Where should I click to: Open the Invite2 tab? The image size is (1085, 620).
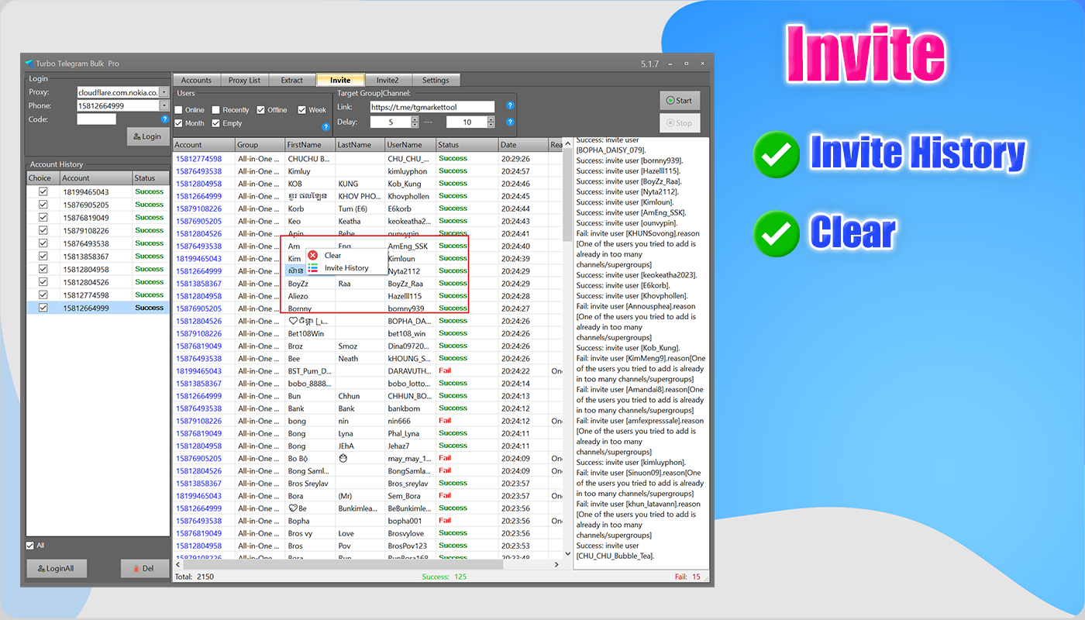click(x=387, y=80)
